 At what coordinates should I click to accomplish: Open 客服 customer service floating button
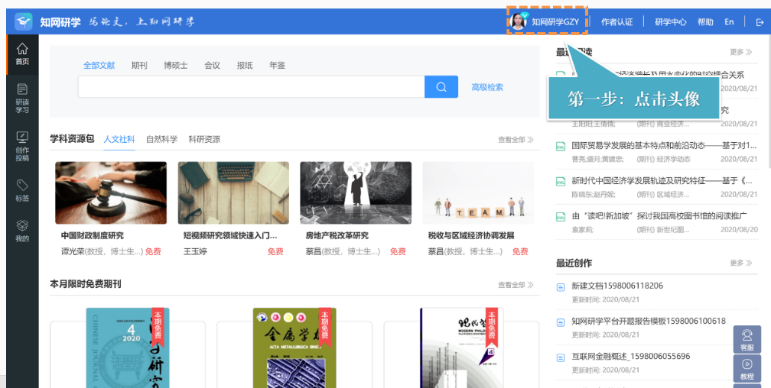tap(747, 340)
